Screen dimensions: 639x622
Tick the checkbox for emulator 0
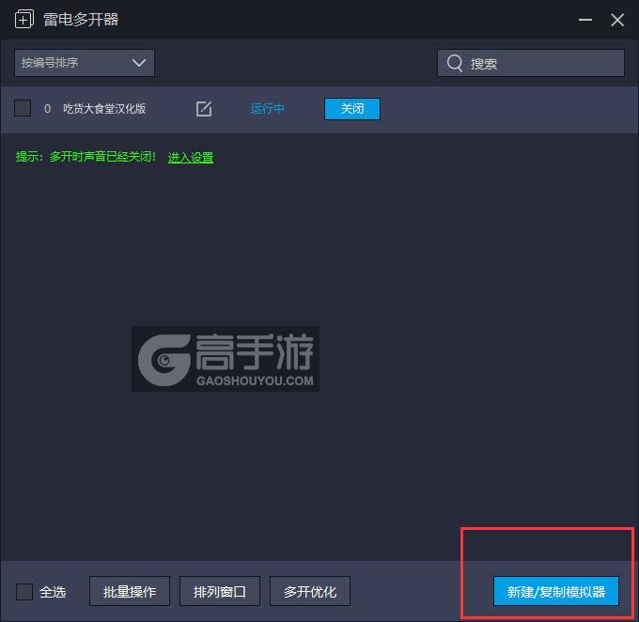pos(23,108)
